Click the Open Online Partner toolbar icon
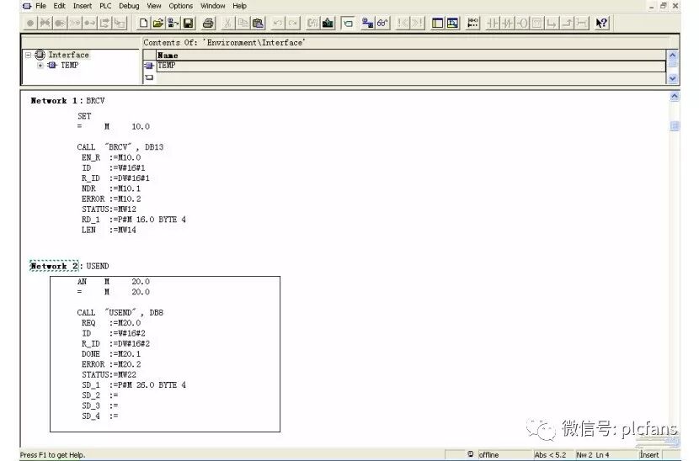This screenshot has height=461, width=699. 173,23
